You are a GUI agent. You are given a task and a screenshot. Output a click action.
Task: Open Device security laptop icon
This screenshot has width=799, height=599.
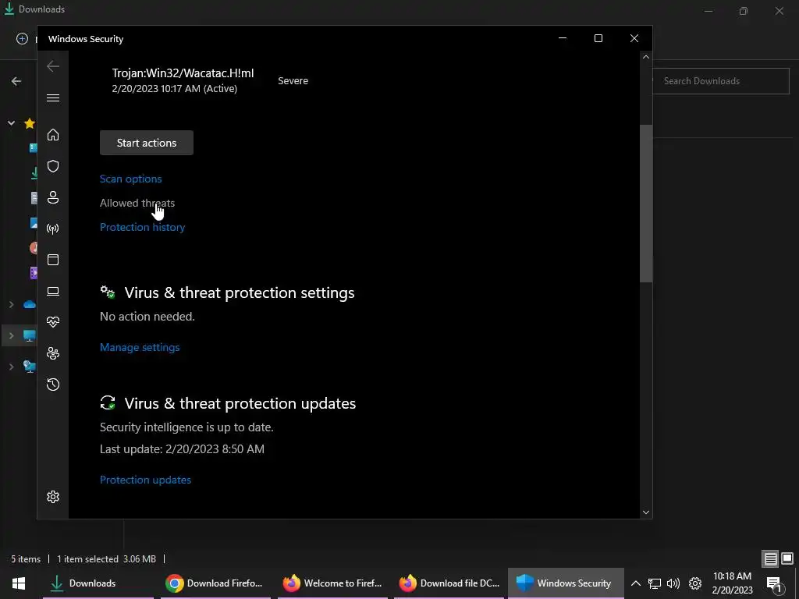[53, 291]
